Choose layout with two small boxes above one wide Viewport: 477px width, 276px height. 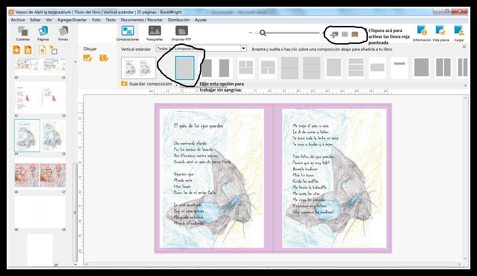[x=246, y=68]
